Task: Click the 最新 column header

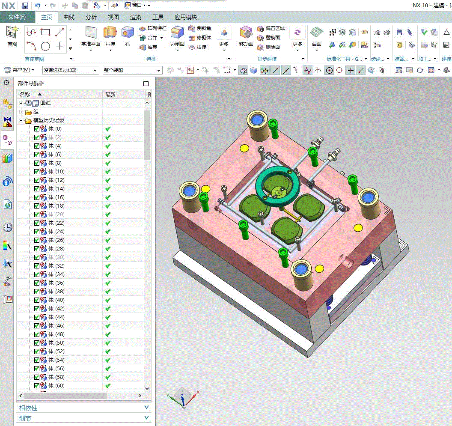Action: (123, 94)
